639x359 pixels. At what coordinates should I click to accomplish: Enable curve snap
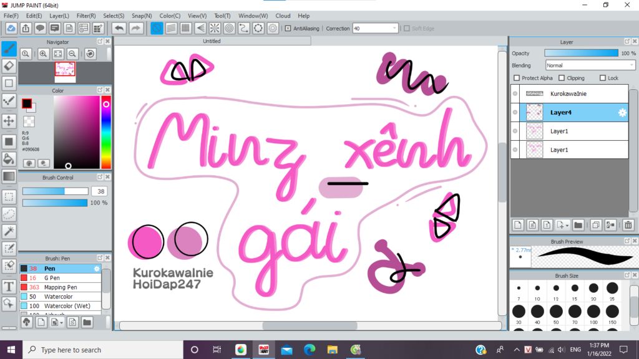[x=244, y=29]
